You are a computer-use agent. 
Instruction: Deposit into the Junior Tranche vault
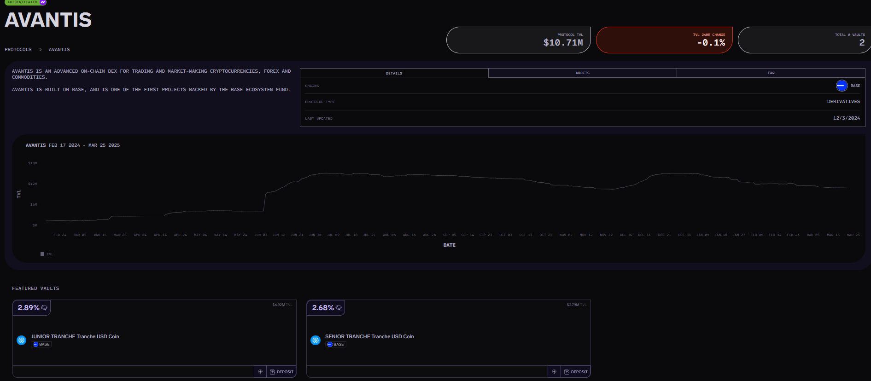tap(281, 371)
